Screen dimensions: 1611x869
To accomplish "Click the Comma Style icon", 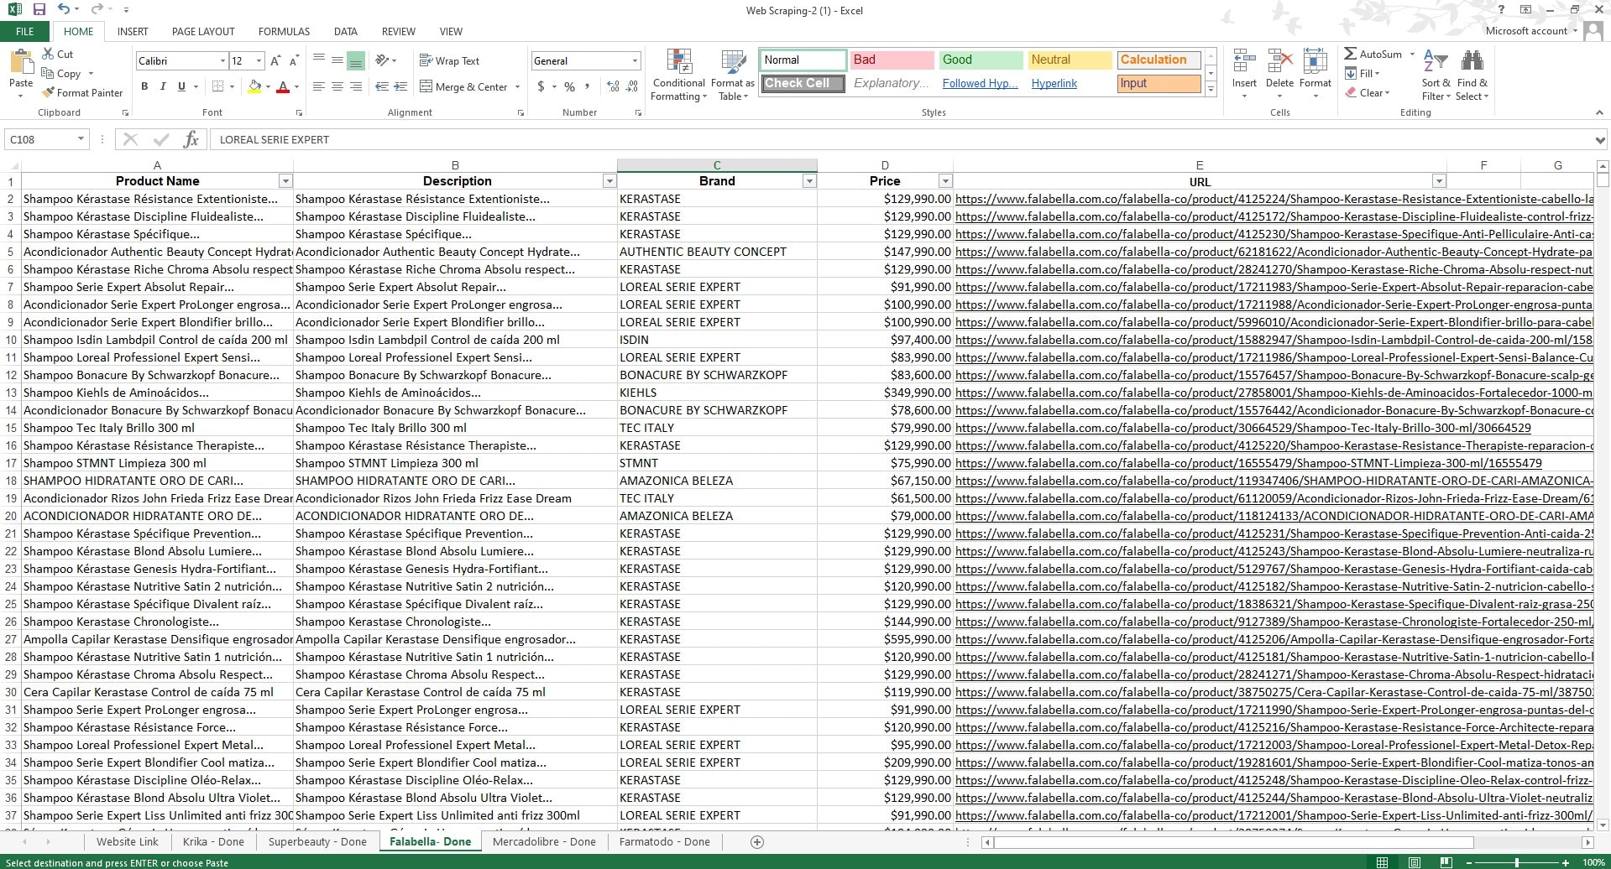I will pos(588,86).
